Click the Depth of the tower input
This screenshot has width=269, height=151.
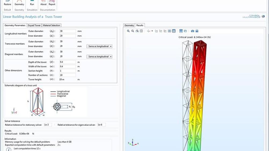click(x=67, y=62)
